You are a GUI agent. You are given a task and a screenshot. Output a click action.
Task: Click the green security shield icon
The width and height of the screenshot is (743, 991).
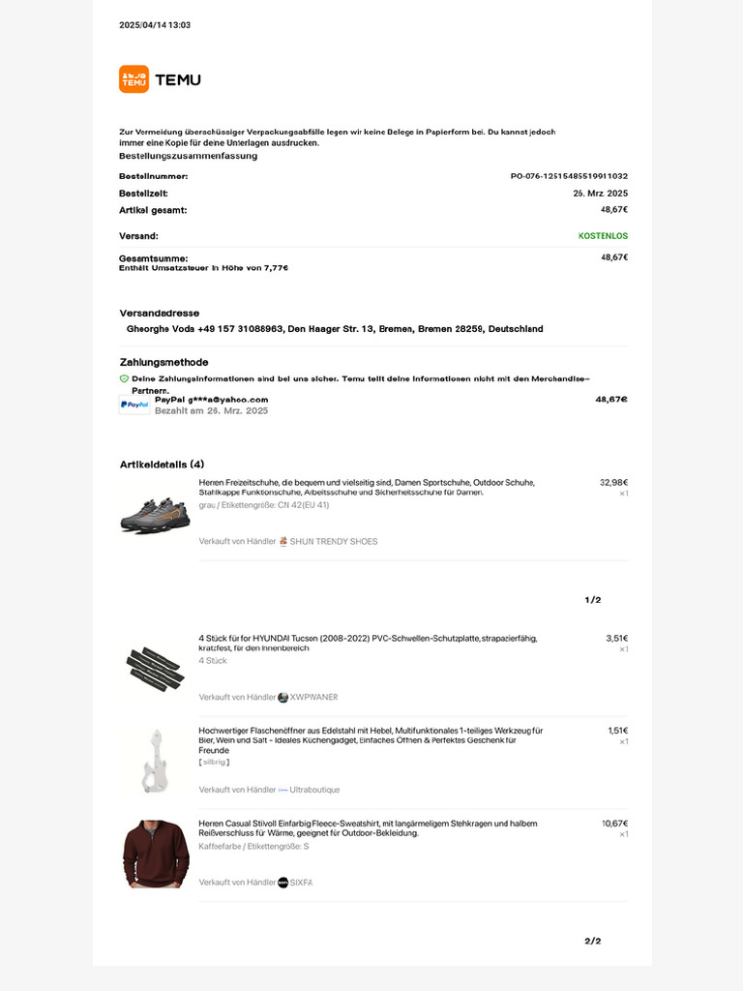click(x=124, y=378)
